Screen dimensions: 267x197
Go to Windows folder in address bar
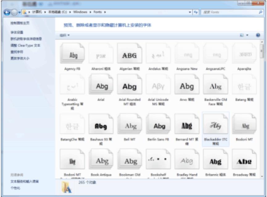[80, 12]
